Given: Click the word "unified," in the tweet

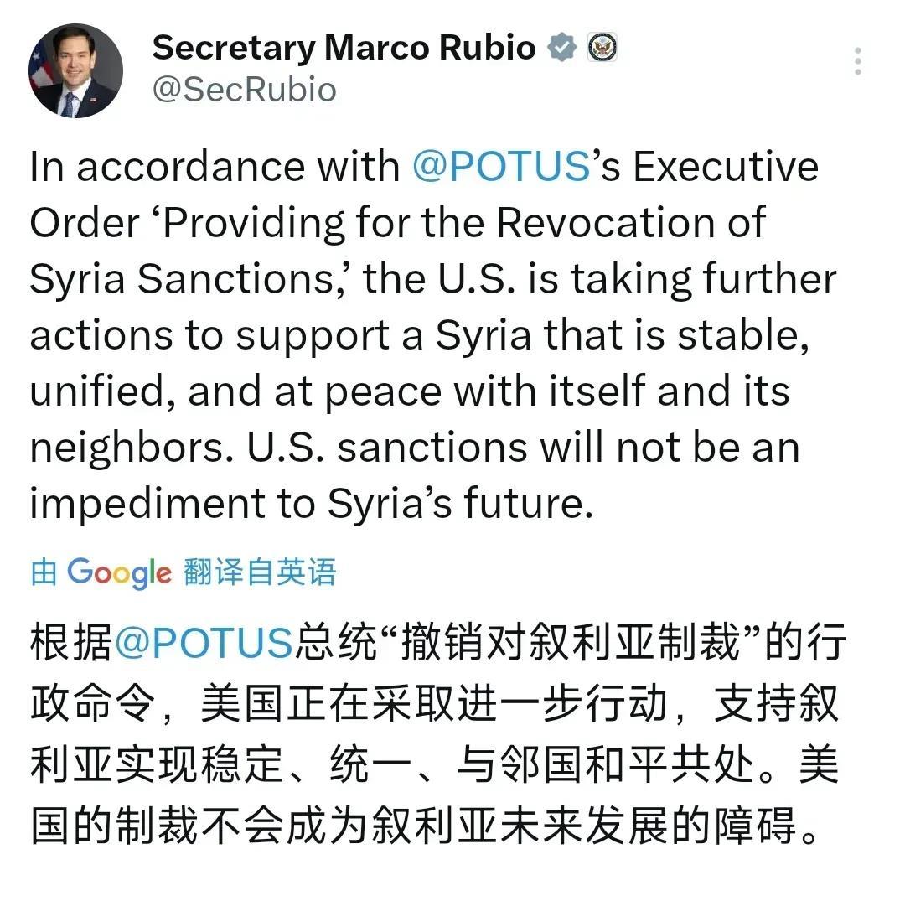Looking at the screenshot, I should coord(103,391).
